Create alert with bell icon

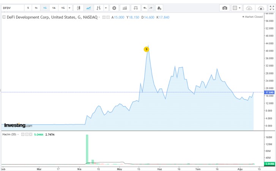point(159,8)
